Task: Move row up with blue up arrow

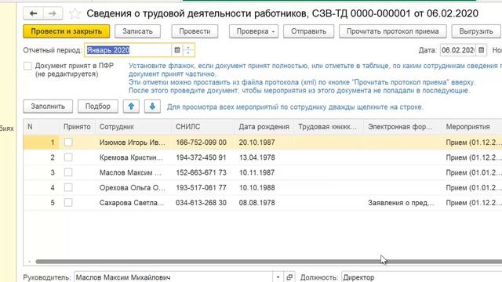Action: click(131, 107)
